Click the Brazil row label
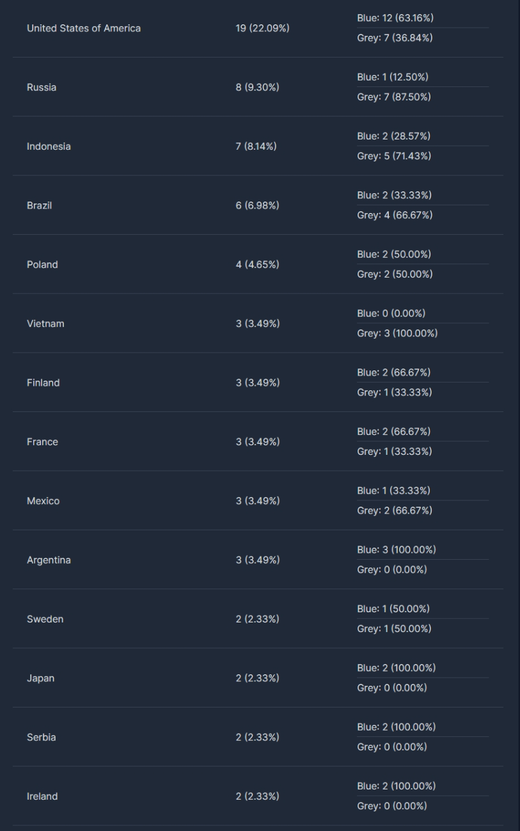The image size is (520, 831). (x=38, y=205)
